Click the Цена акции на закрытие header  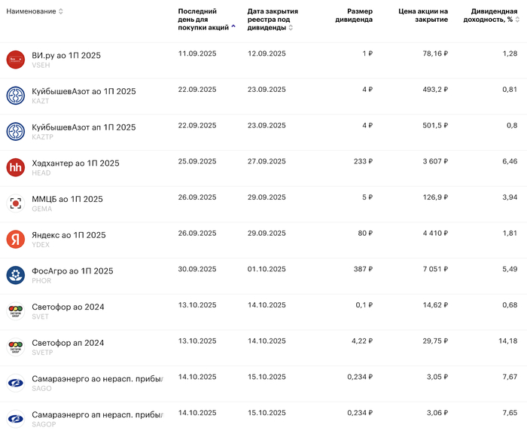click(423, 16)
